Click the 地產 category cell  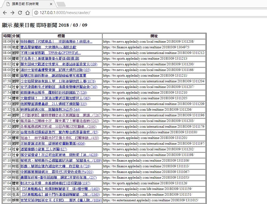pyautogui.click(x=16, y=47)
